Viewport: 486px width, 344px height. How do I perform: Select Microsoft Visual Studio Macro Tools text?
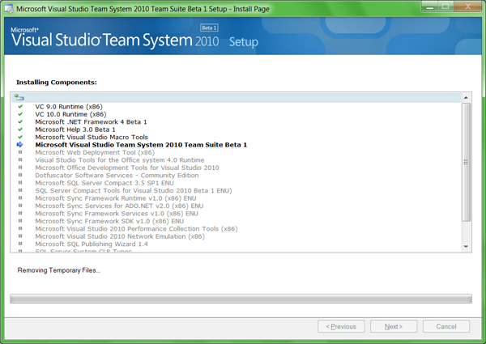[x=92, y=137]
